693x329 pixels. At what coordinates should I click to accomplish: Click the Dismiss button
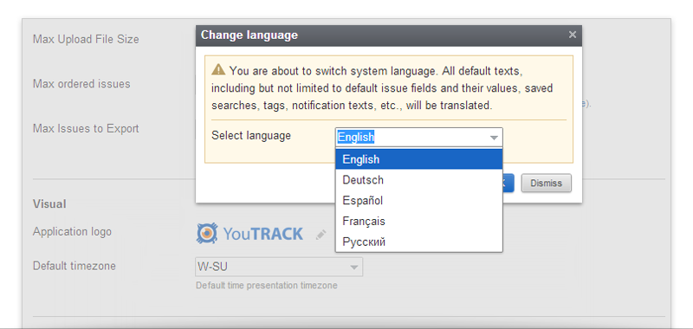point(547,184)
